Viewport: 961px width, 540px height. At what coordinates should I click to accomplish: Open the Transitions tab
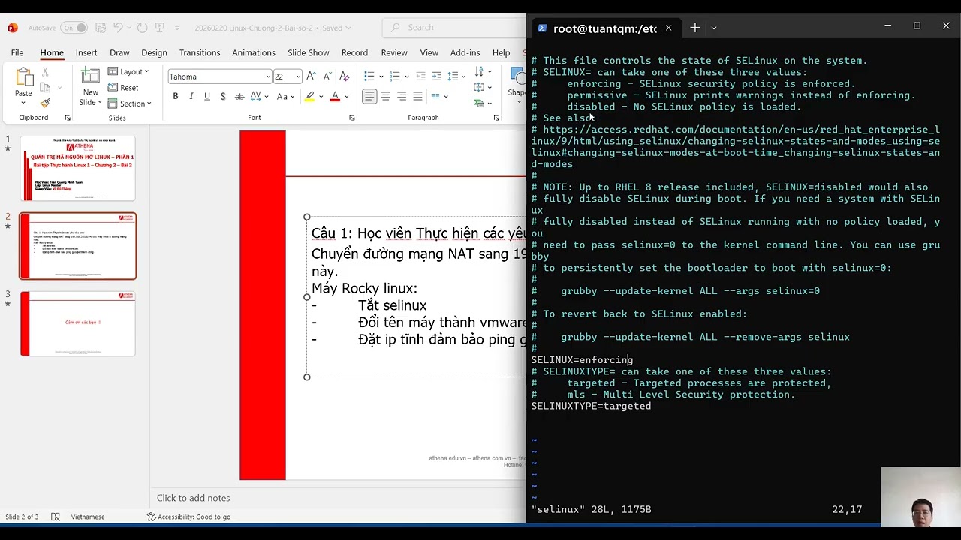point(200,52)
